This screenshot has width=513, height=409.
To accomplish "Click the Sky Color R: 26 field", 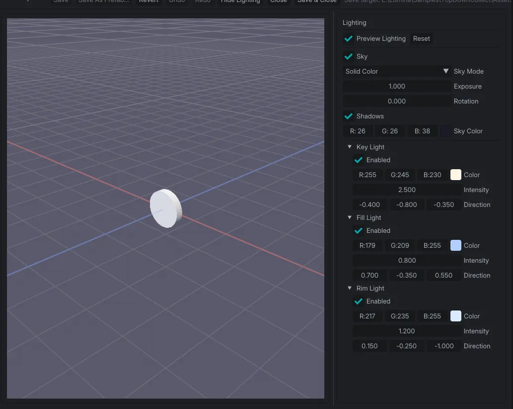I will pos(358,131).
